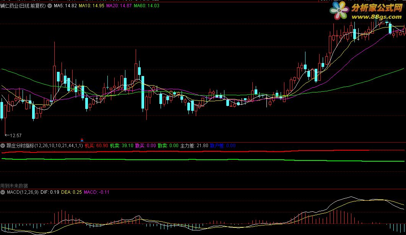Open the dropdown arrow beside 辅仁药业(日线.前复权)
The width and height of the screenshot is (406, 235).
click(x=49, y=6)
